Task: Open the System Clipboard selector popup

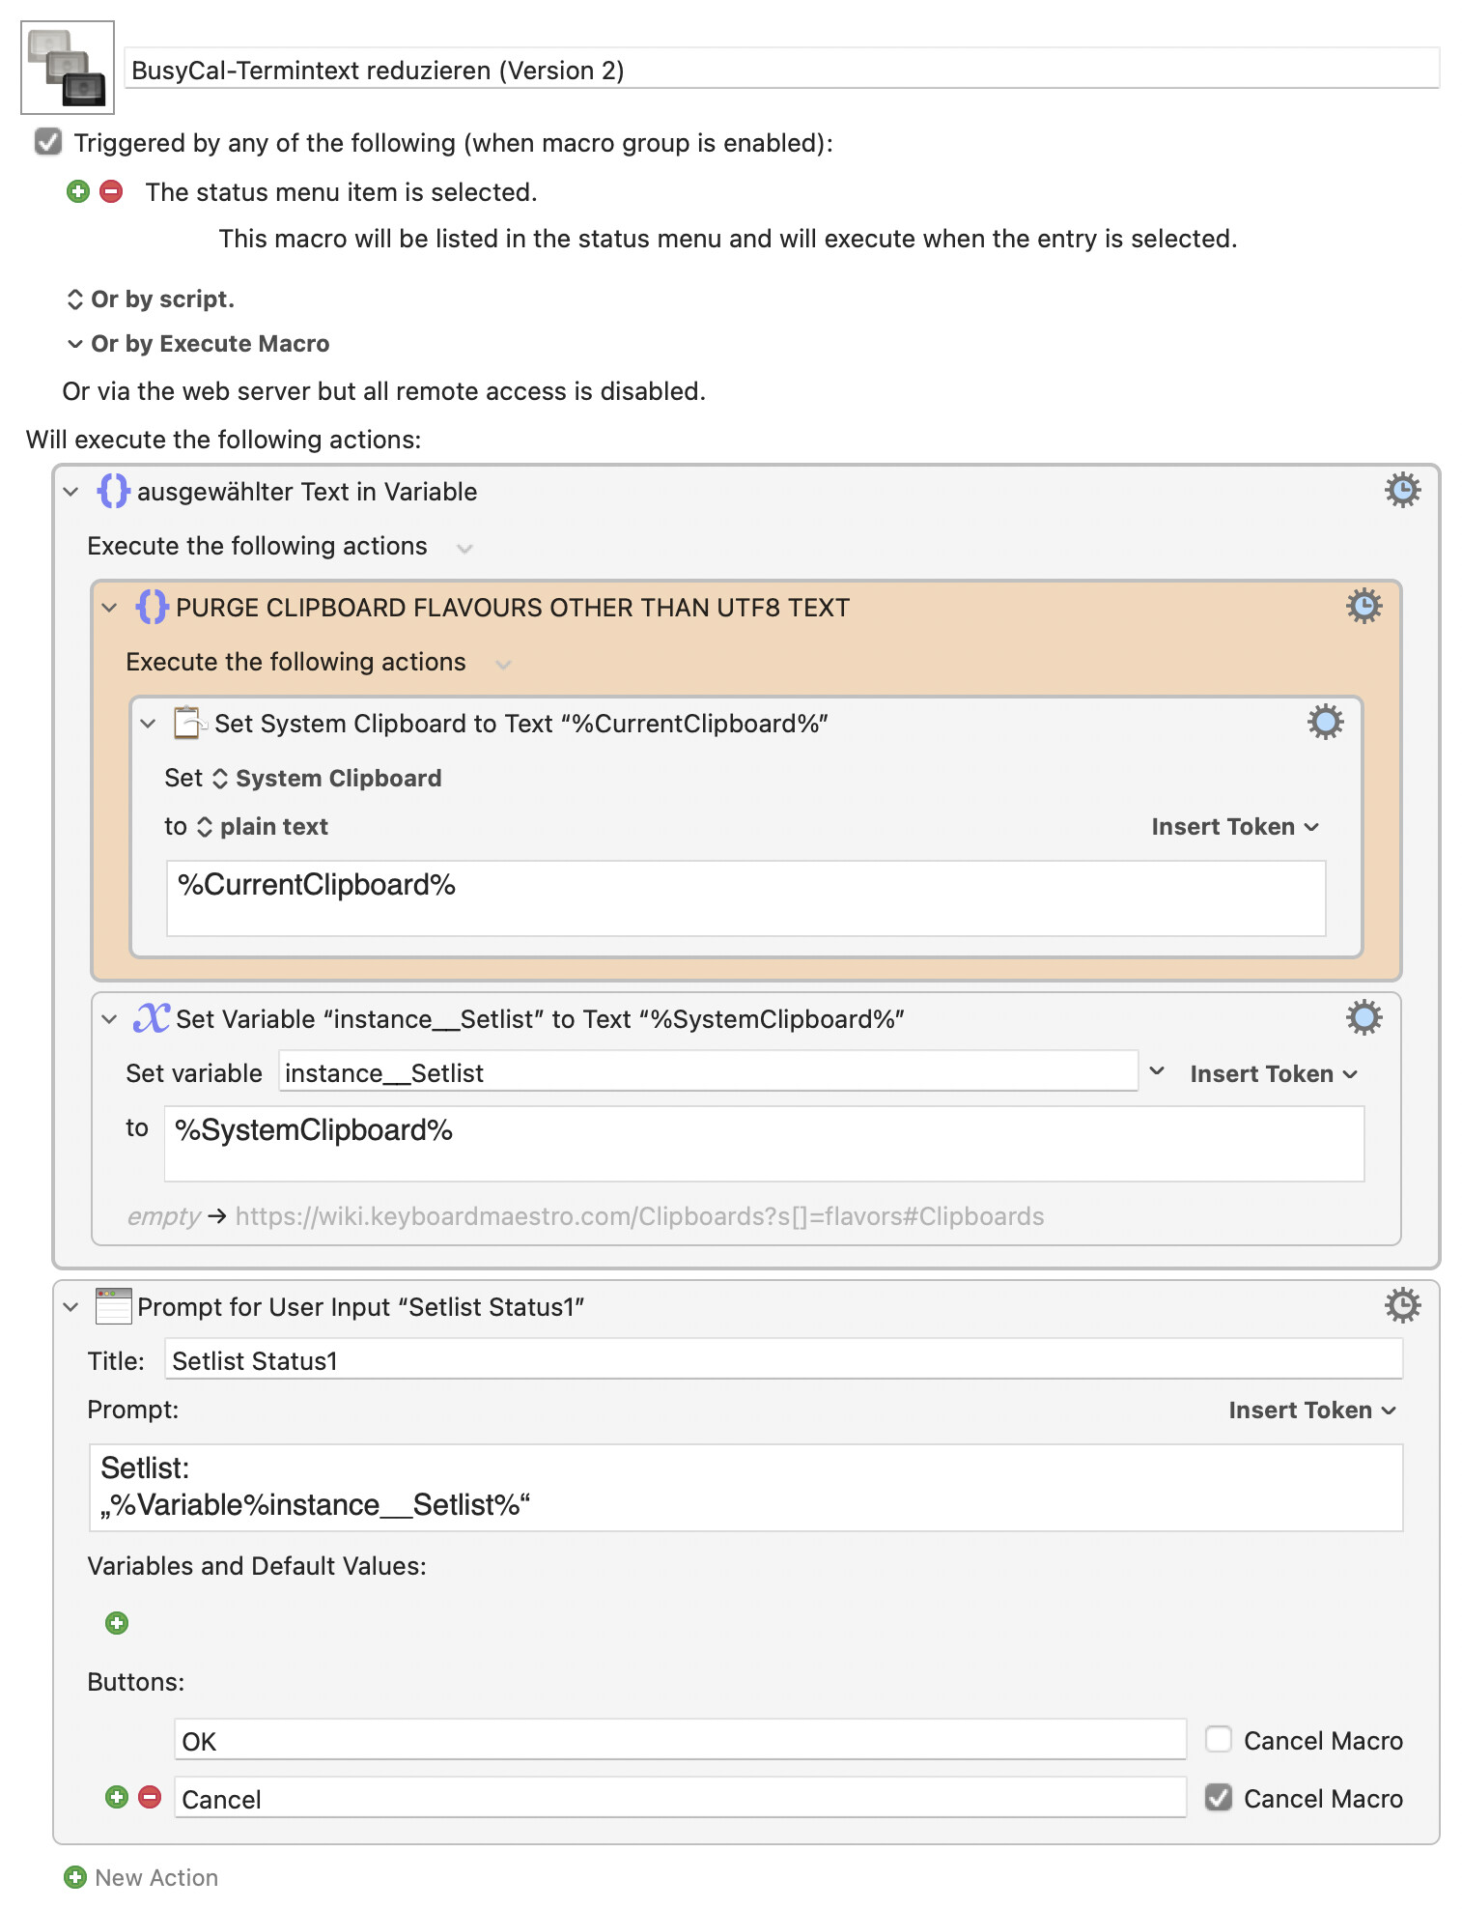Action: pyautogui.click(x=328, y=779)
